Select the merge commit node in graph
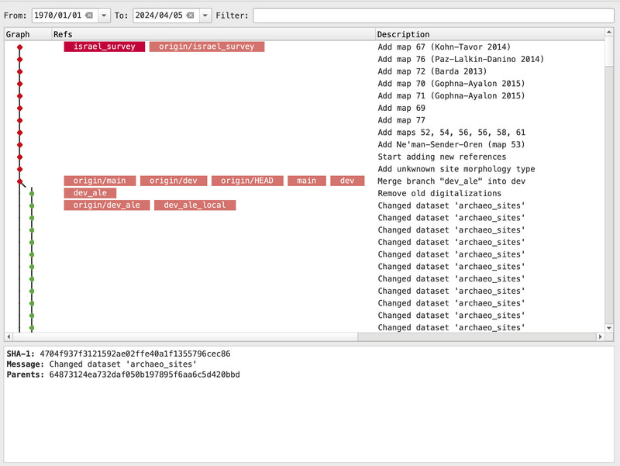This screenshot has height=466, width=620. coord(20,181)
